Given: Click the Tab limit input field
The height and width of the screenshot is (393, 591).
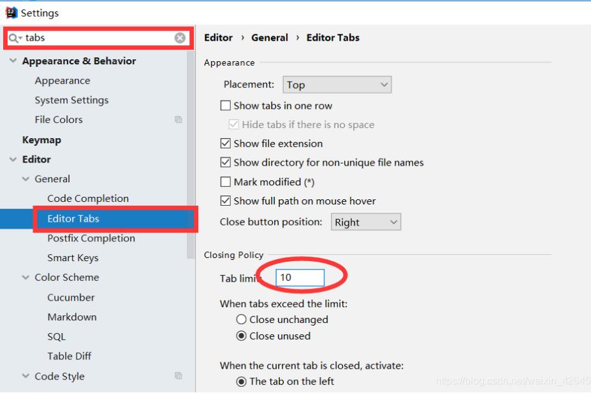Looking at the screenshot, I should (300, 277).
